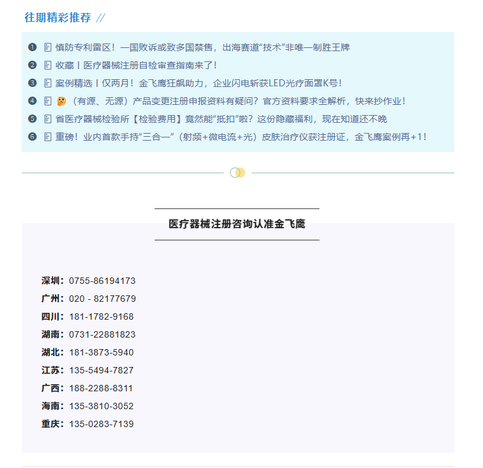Click the 重庆 phone number 135-0283-7139

coord(101,424)
